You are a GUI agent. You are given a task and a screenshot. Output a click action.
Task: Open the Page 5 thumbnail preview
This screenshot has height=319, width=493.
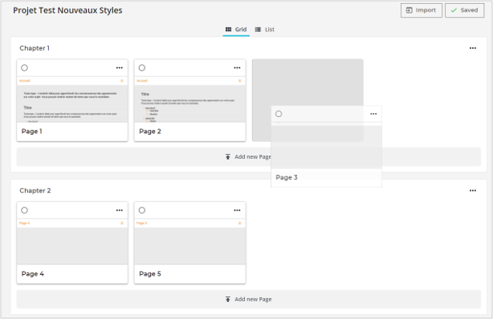pyautogui.click(x=190, y=242)
